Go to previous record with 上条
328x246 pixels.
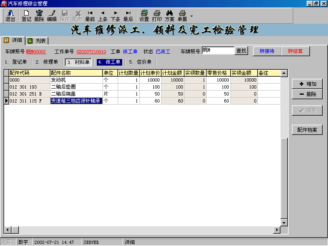pyautogui.click(x=103, y=16)
